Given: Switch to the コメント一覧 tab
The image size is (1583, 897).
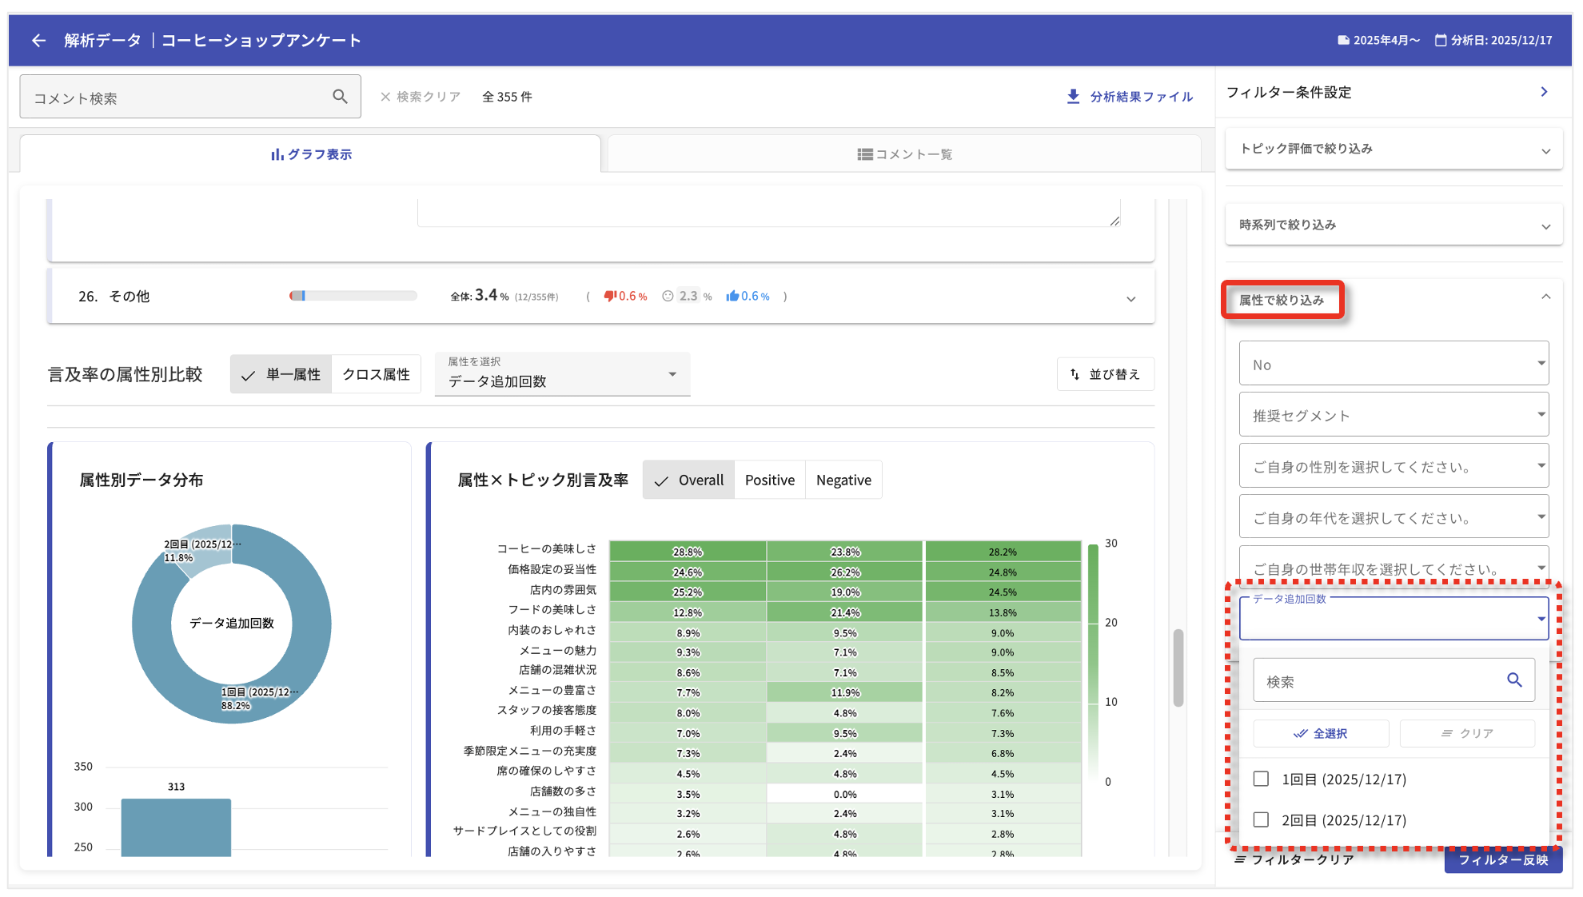Looking at the screenshot, I should click(x=904, y=154).
